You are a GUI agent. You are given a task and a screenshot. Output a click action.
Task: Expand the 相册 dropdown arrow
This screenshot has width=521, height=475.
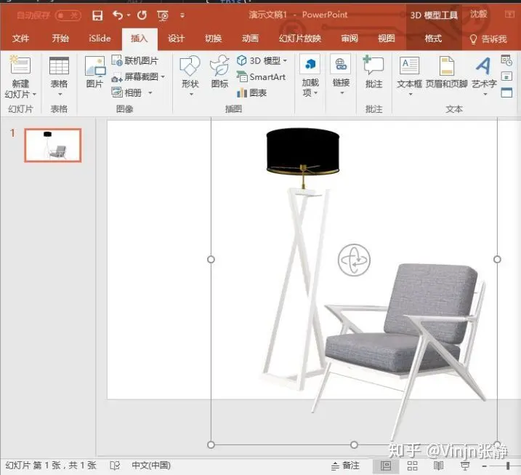[150, 93]
